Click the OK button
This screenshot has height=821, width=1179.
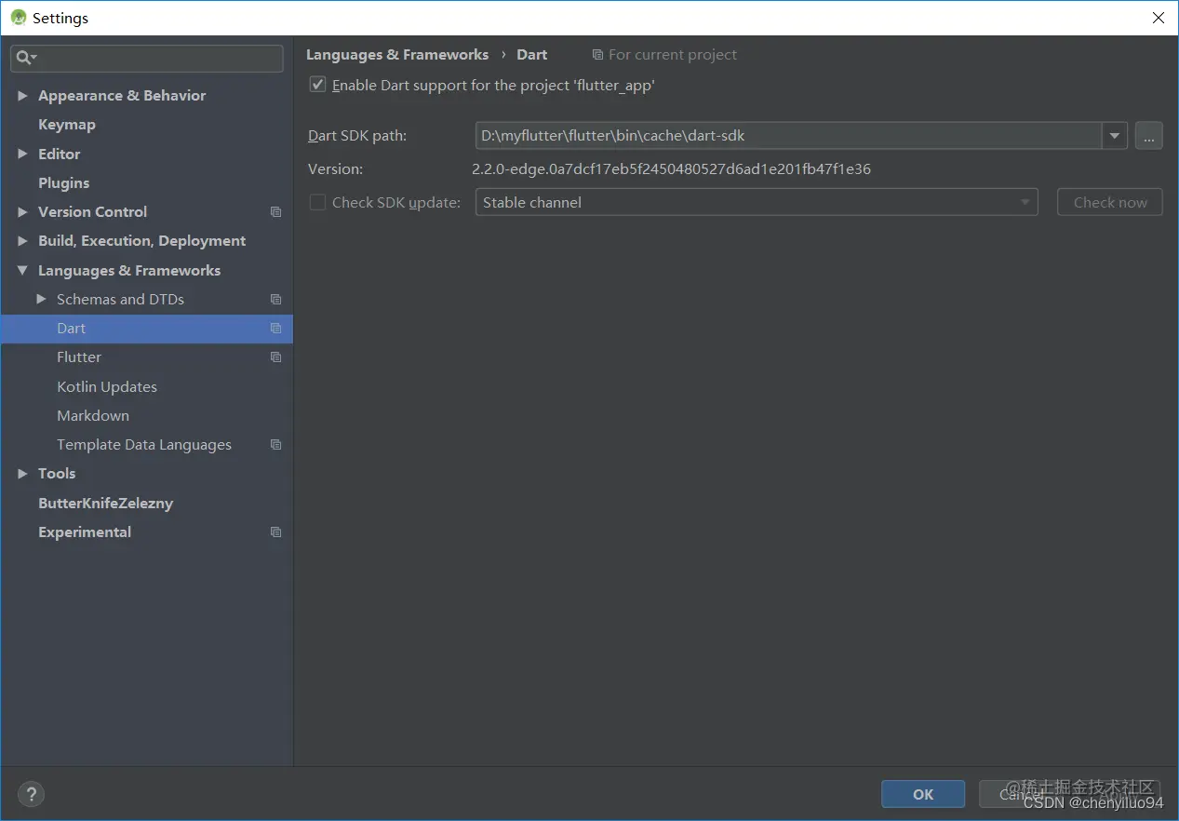pos(923,794)
